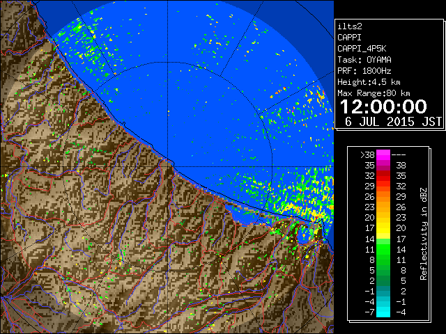Viewport: 446px width, 334px height.
Task: Click the 'CAPPI_4P5K' text
Action: tap(362, 49)
